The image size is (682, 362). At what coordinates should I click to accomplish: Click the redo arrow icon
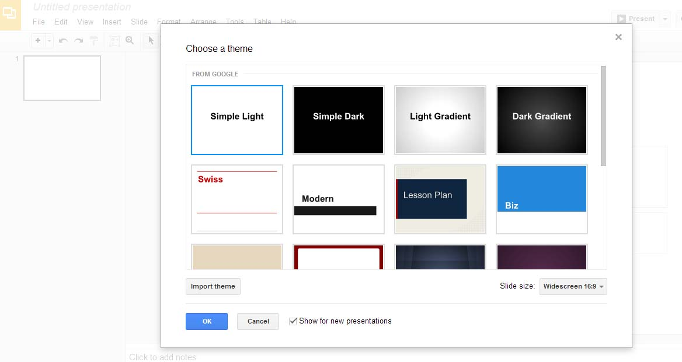click(78, 41)
